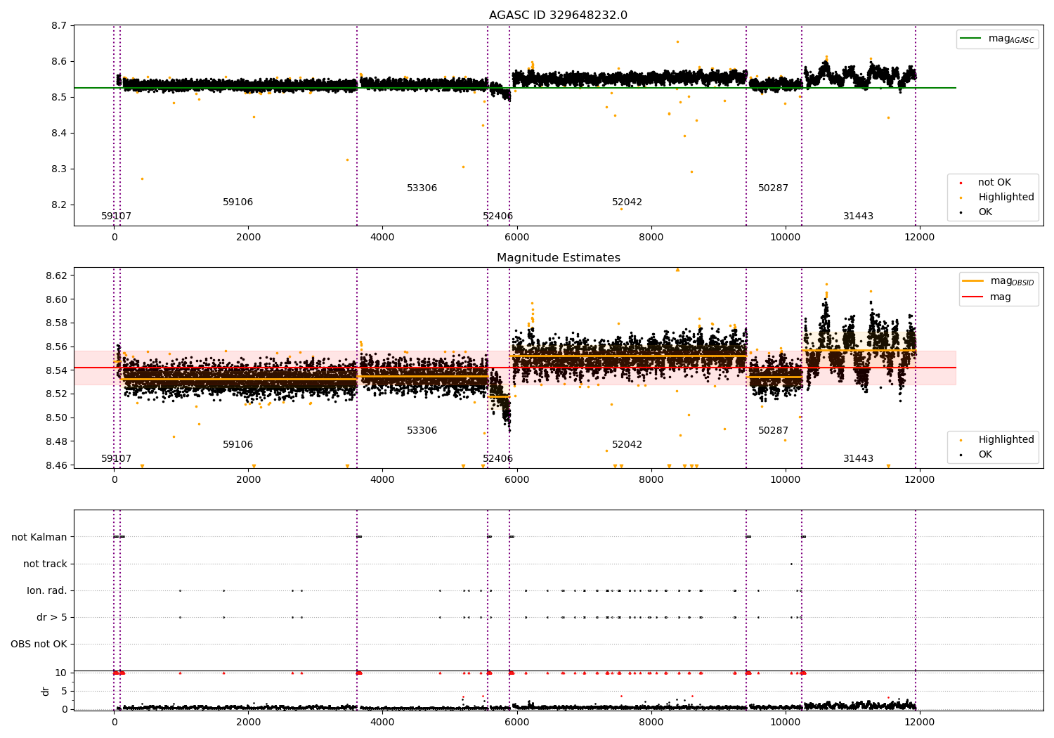1054x738 pixels.
Task: Click the plot title AGASC ID 329648232.0
Action: 558,15
